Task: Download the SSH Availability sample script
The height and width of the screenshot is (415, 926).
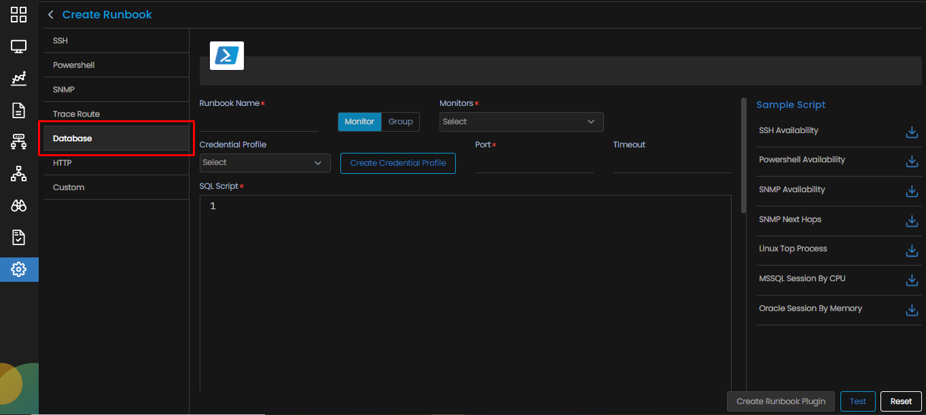Action: click(912, 132)
